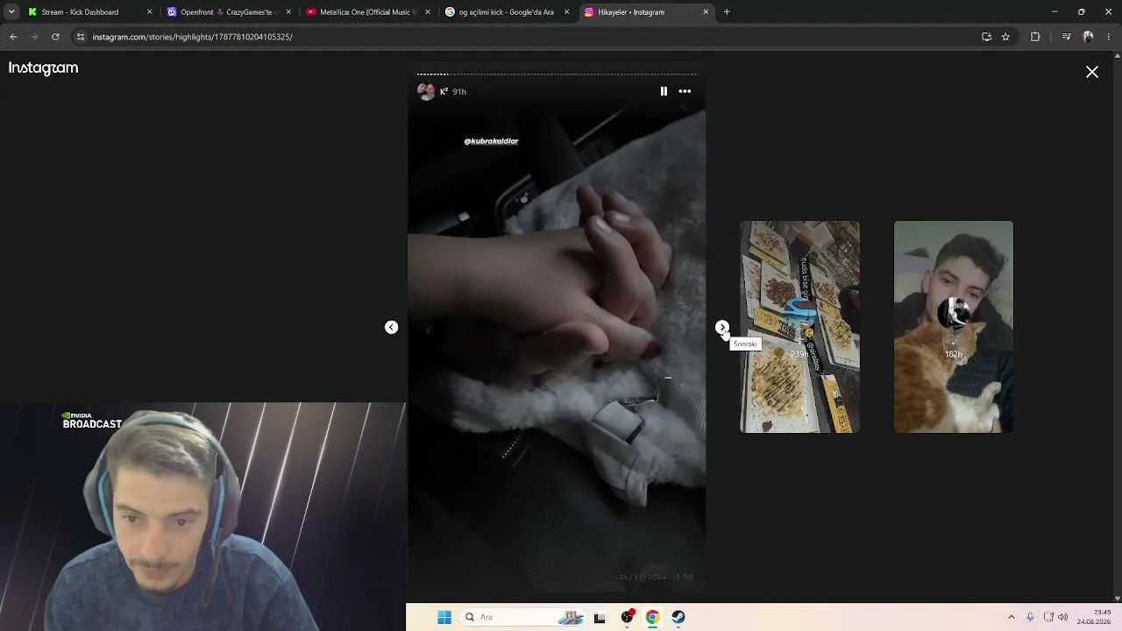This screenshot has height=631, width=1122.
Task: Open the @kubrakaldlar mention on the story
Action: pyautogui.click(x=491, y=141)
